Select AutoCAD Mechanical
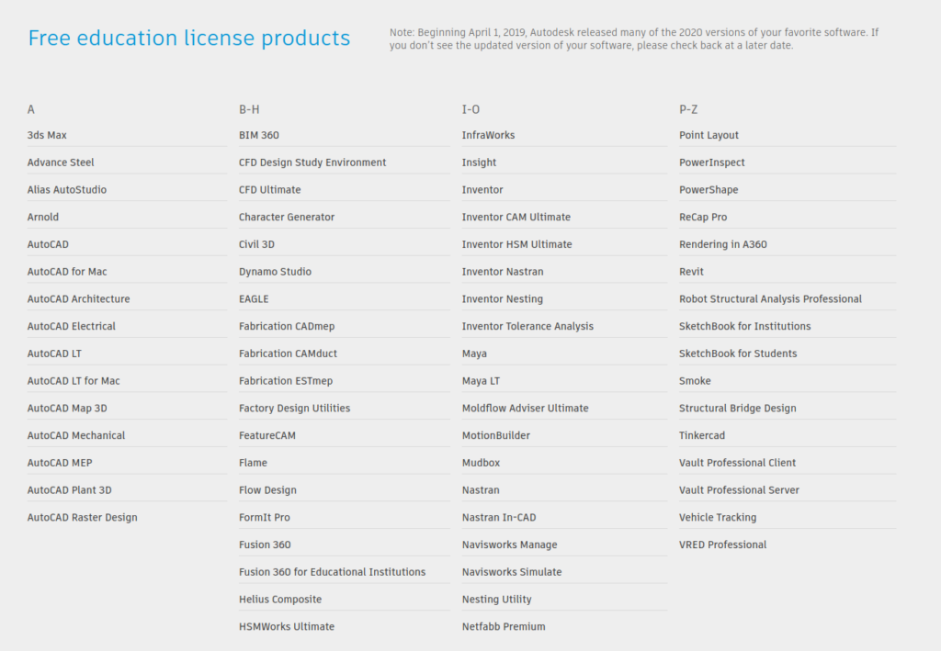This screenshot has height=651, width=941. [x=76, y=435]
